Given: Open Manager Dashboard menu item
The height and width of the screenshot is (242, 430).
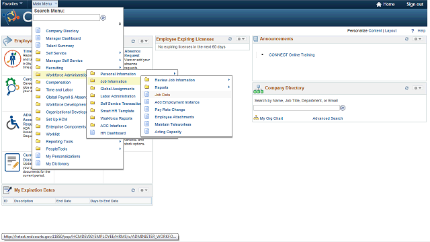Looking at the screenshot, I should tap(63, 38).
